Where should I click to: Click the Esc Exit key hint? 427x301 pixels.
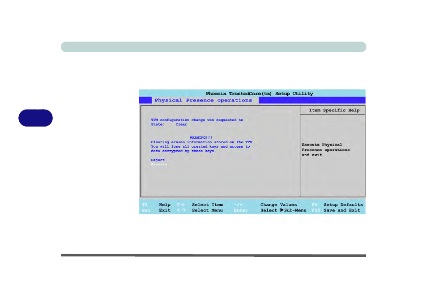coord(156,210)
